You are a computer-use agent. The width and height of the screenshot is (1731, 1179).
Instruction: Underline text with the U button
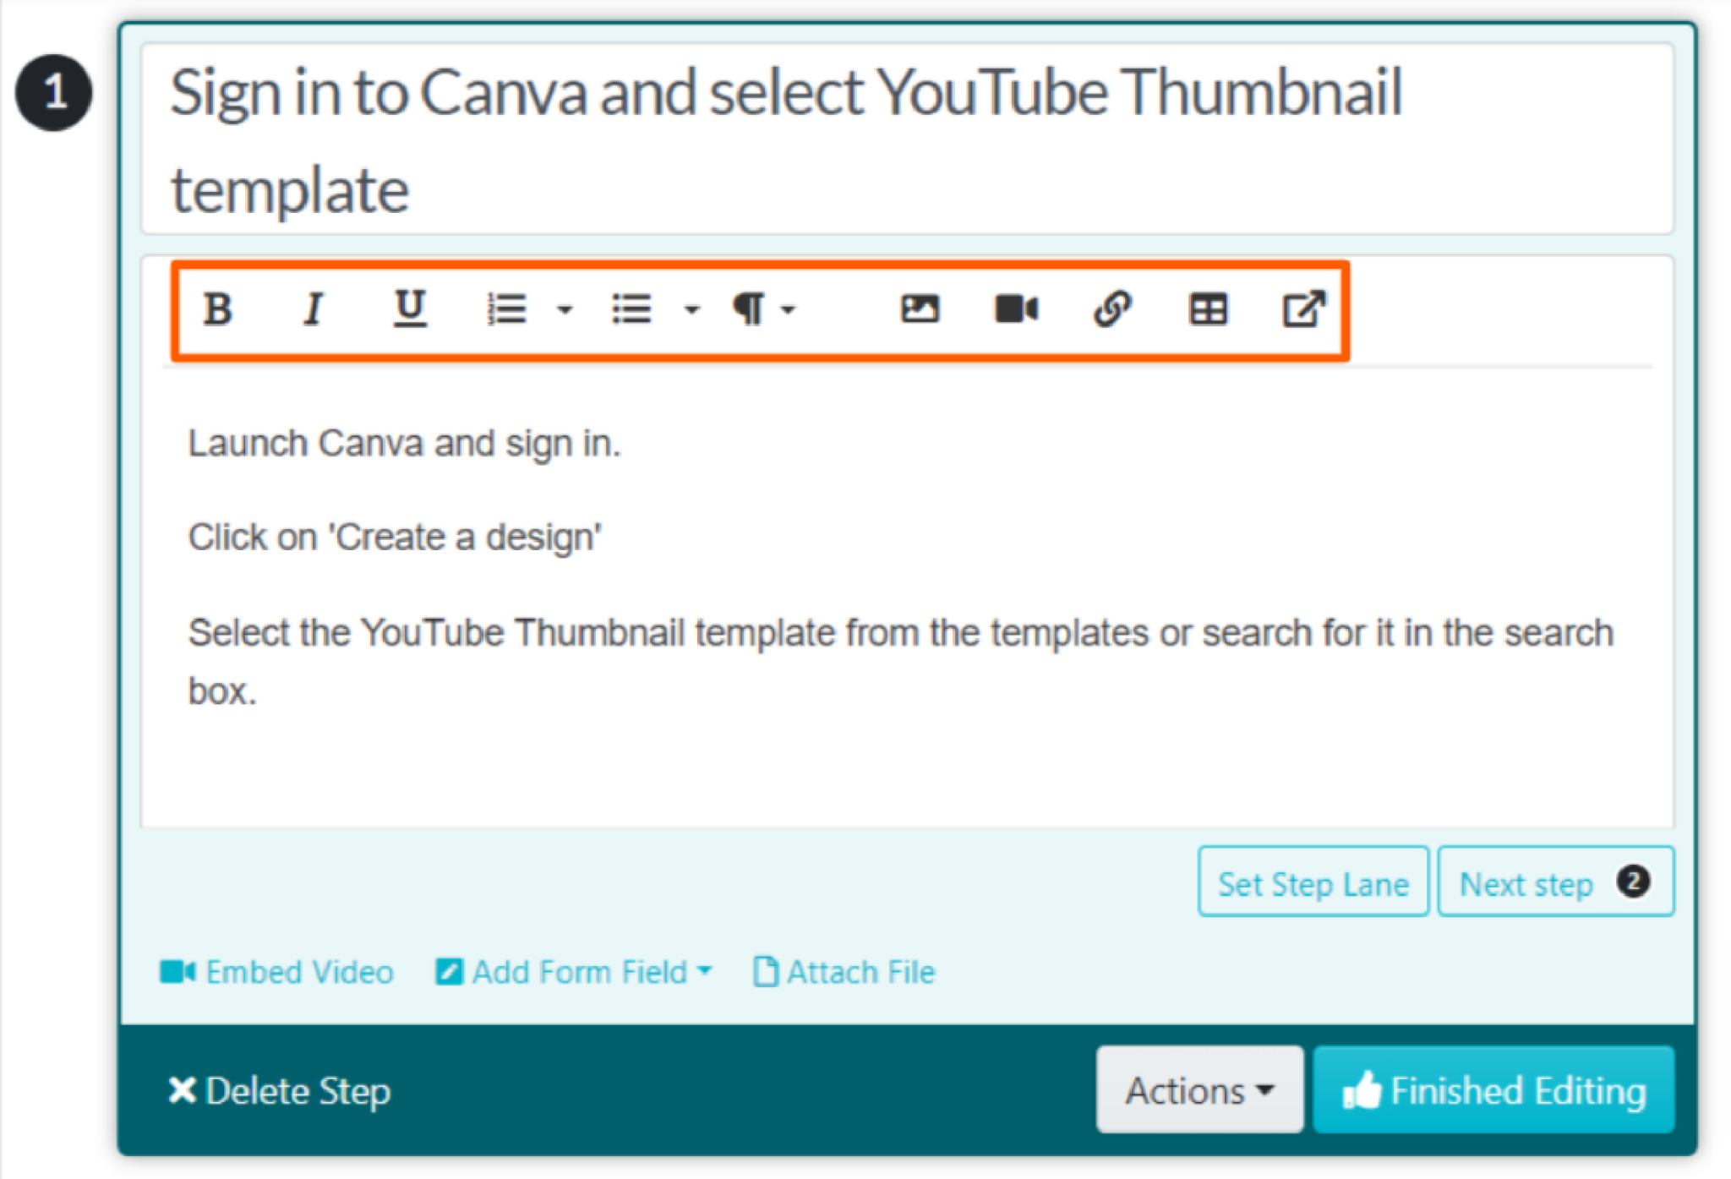[410, 308]
